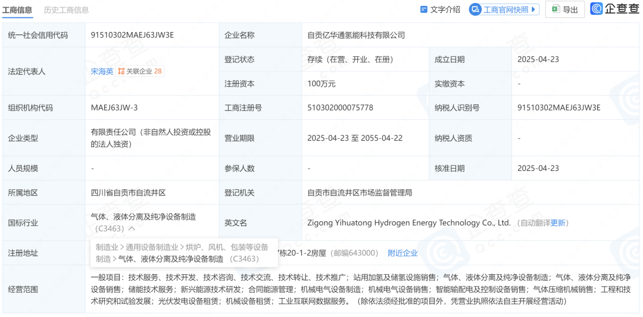Screen dimensions: 643x317
Task: Select the 经营范围 description paragraph
Action: tap(361, 289)
